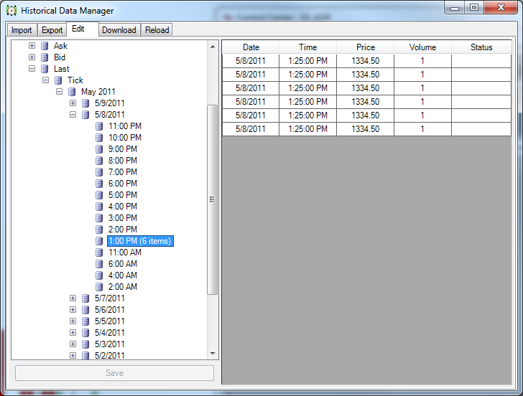This screenshot has width=523, height=396.
Task: Select the Edit tab
Action: pos(83,29)
